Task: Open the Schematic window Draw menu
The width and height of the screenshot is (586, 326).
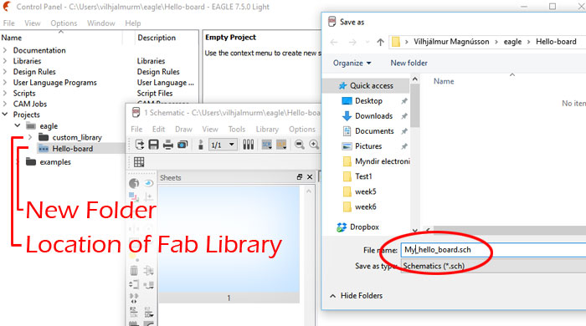Action: (183, 129)
